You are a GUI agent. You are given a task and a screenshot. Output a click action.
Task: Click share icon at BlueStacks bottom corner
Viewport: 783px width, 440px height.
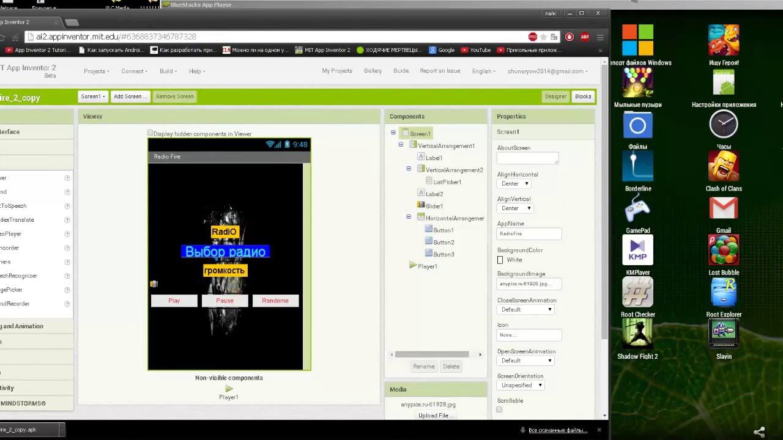(x=759, y=431)
